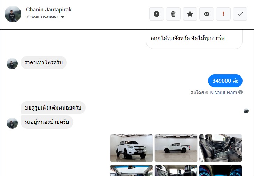Click the 349000 ค่ะ blue message bubble
The image size is (254, 176).
pos(225,81)
